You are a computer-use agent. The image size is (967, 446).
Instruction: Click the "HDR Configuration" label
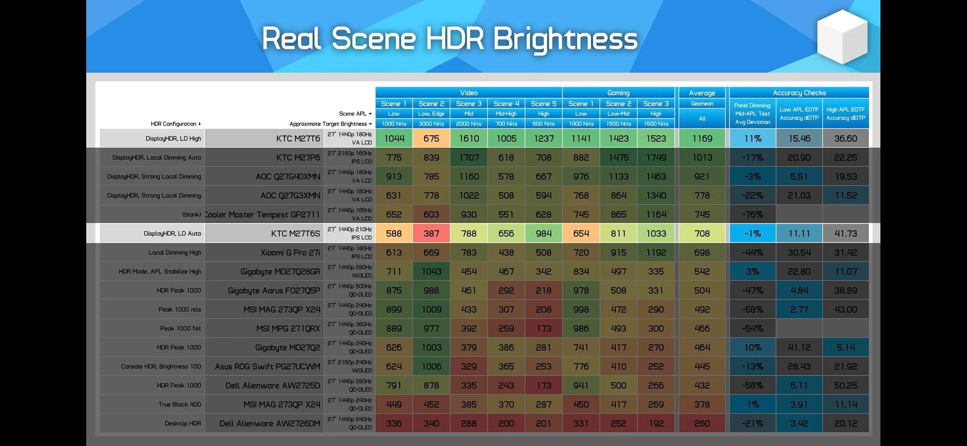(176, 124)
